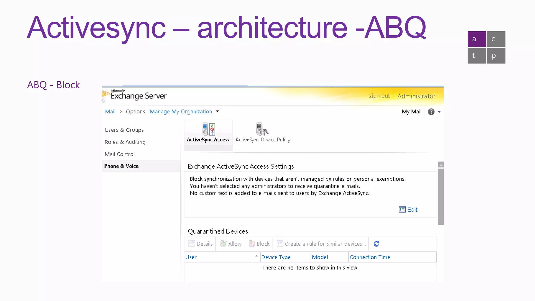The height and width of the screenshot is (301, 535).
Task: Click the Create a rule list icon
Action: click(280, 244)
